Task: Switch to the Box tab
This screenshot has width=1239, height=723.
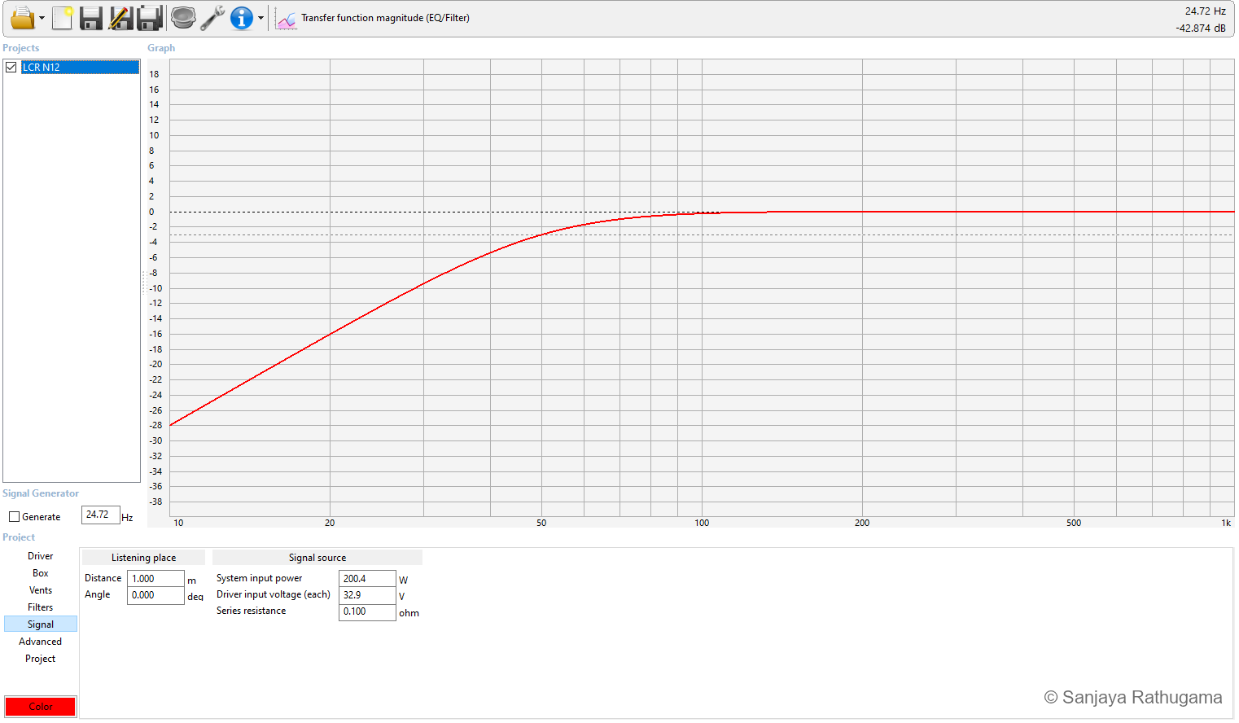Action: tap(41, 573)
